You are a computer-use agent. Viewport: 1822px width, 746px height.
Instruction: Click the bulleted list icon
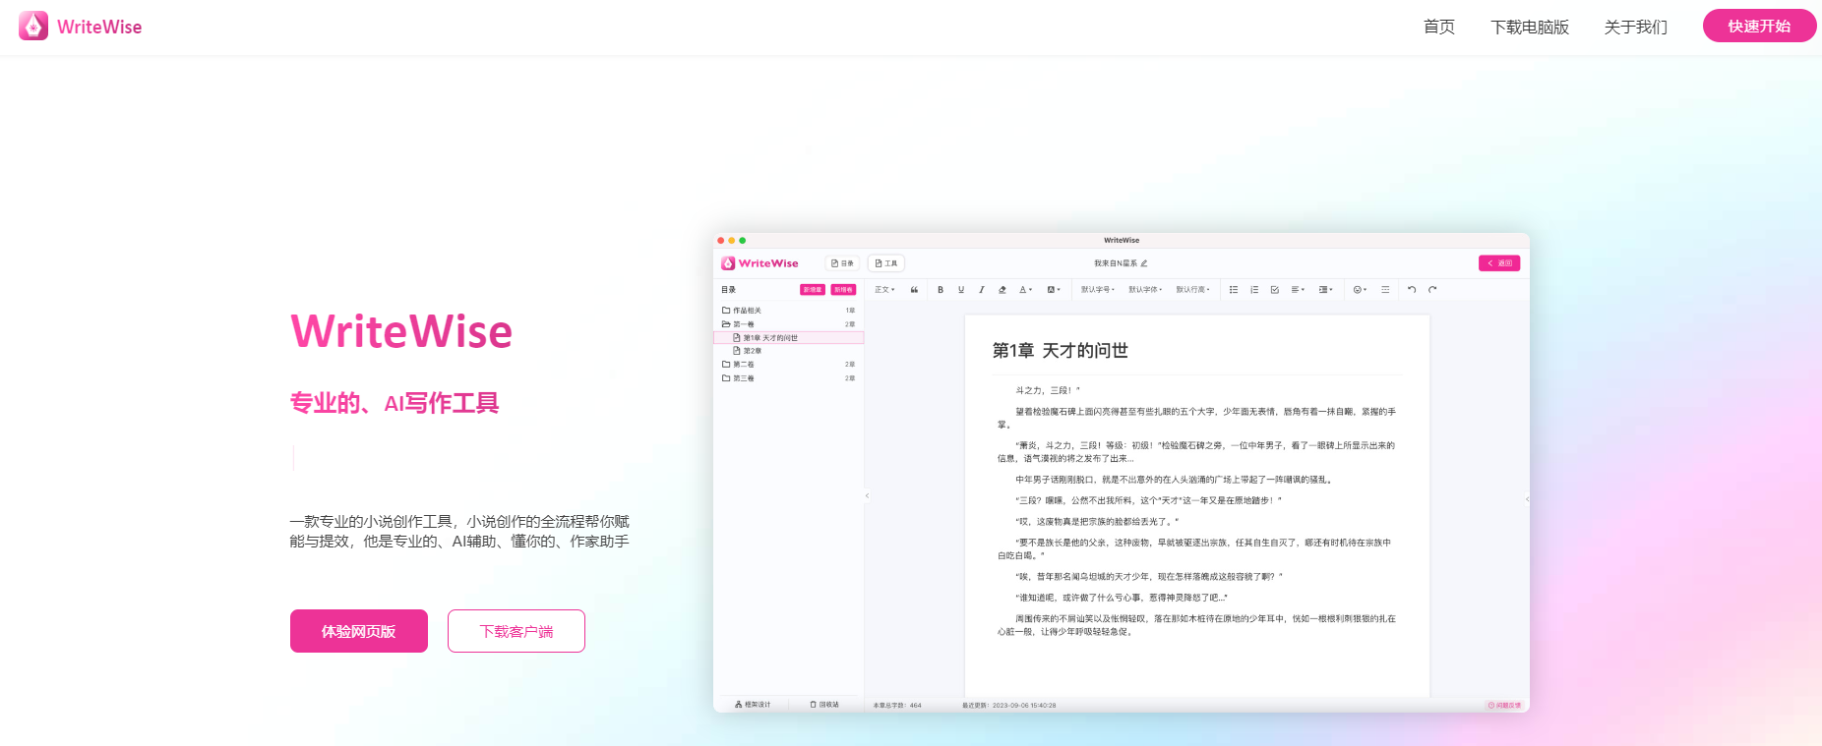pos(1234,290)
